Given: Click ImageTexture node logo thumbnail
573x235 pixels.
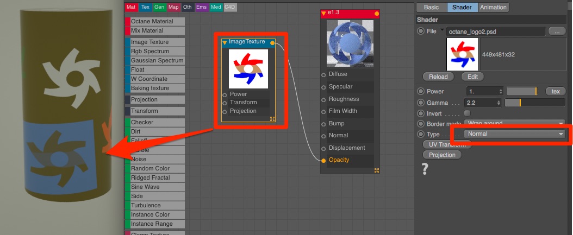Looking at the screenshot, I should click(x=248, y=69).
